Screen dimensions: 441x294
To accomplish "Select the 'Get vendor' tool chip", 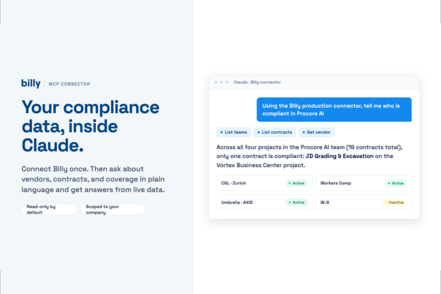I will pyautogui.click(x=316, y=132).
